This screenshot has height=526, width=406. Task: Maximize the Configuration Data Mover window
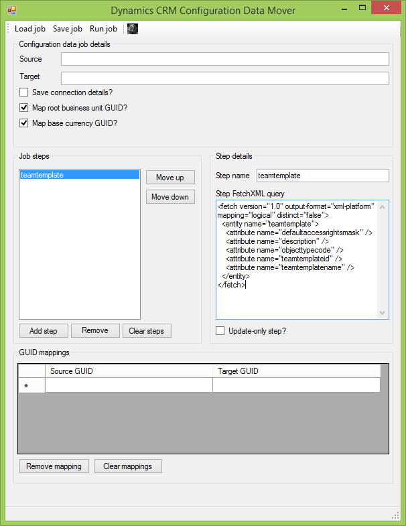[362, 8]
